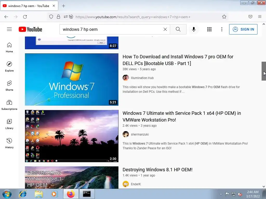Open the tracking protection shield icon
Image resolution: width=266 pixels, height=199 pixels.
[x=51, y=17]
